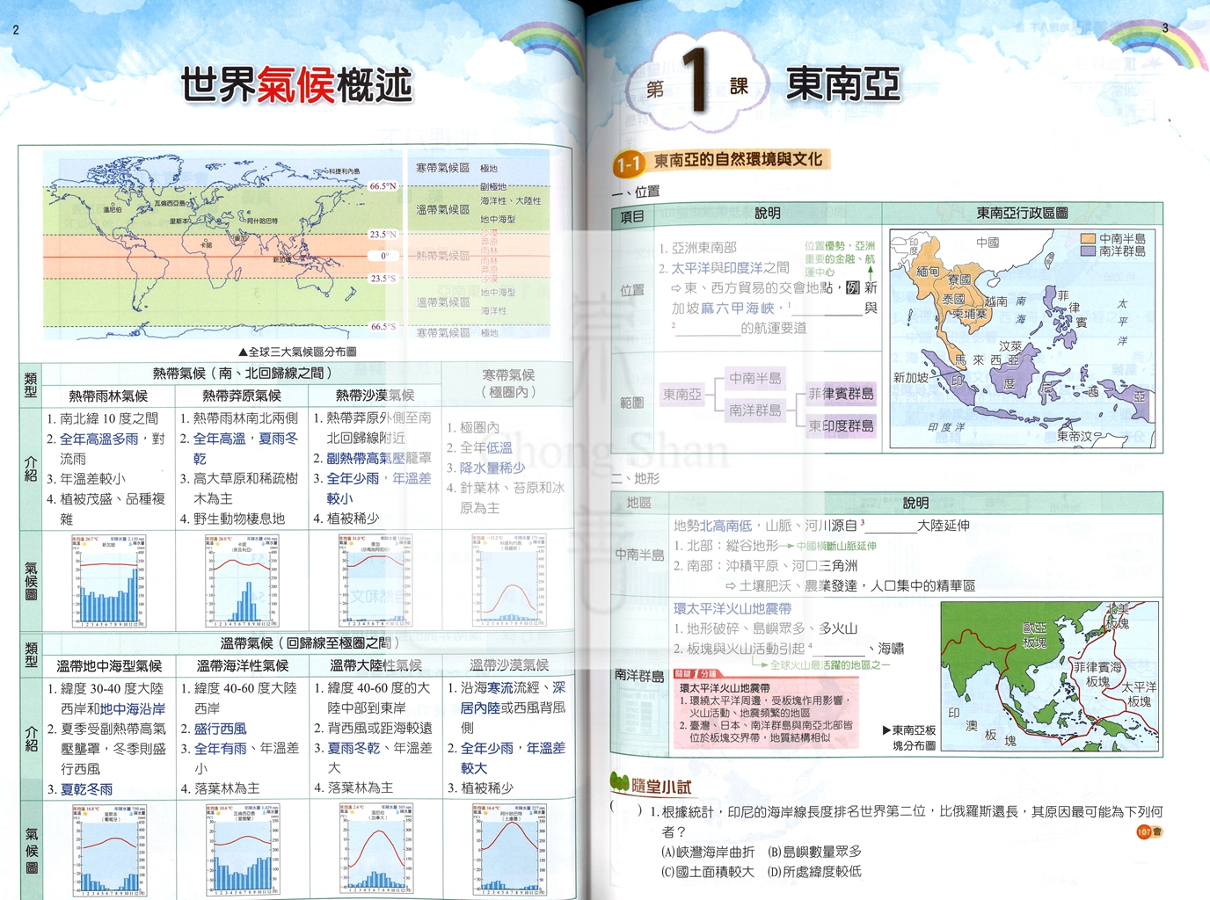
Task: Click the 23.5°S latitude label
Action: tap(383, 279)
